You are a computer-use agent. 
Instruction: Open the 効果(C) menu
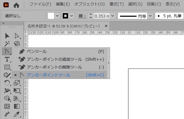[x=154, y=4]
